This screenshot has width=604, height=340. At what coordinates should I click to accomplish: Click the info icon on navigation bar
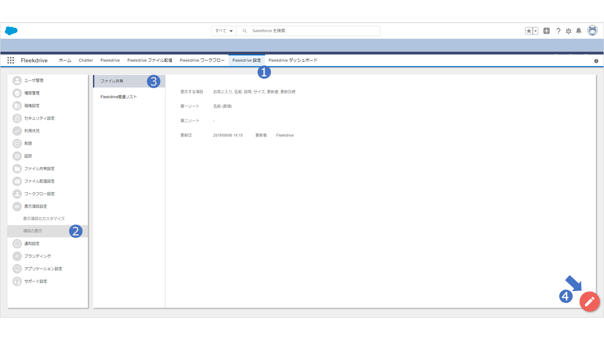point(596,61)
